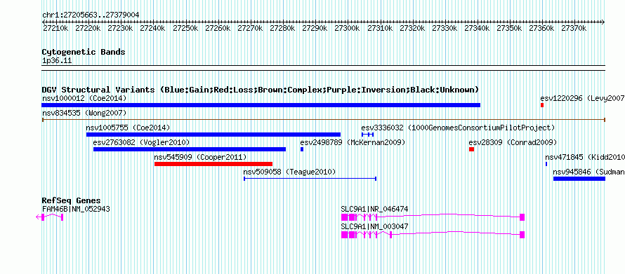The width and height of the screenshot is (625, 274).
Task: Click the RefSeq Genes track title
Action: [x=72, y=200]
